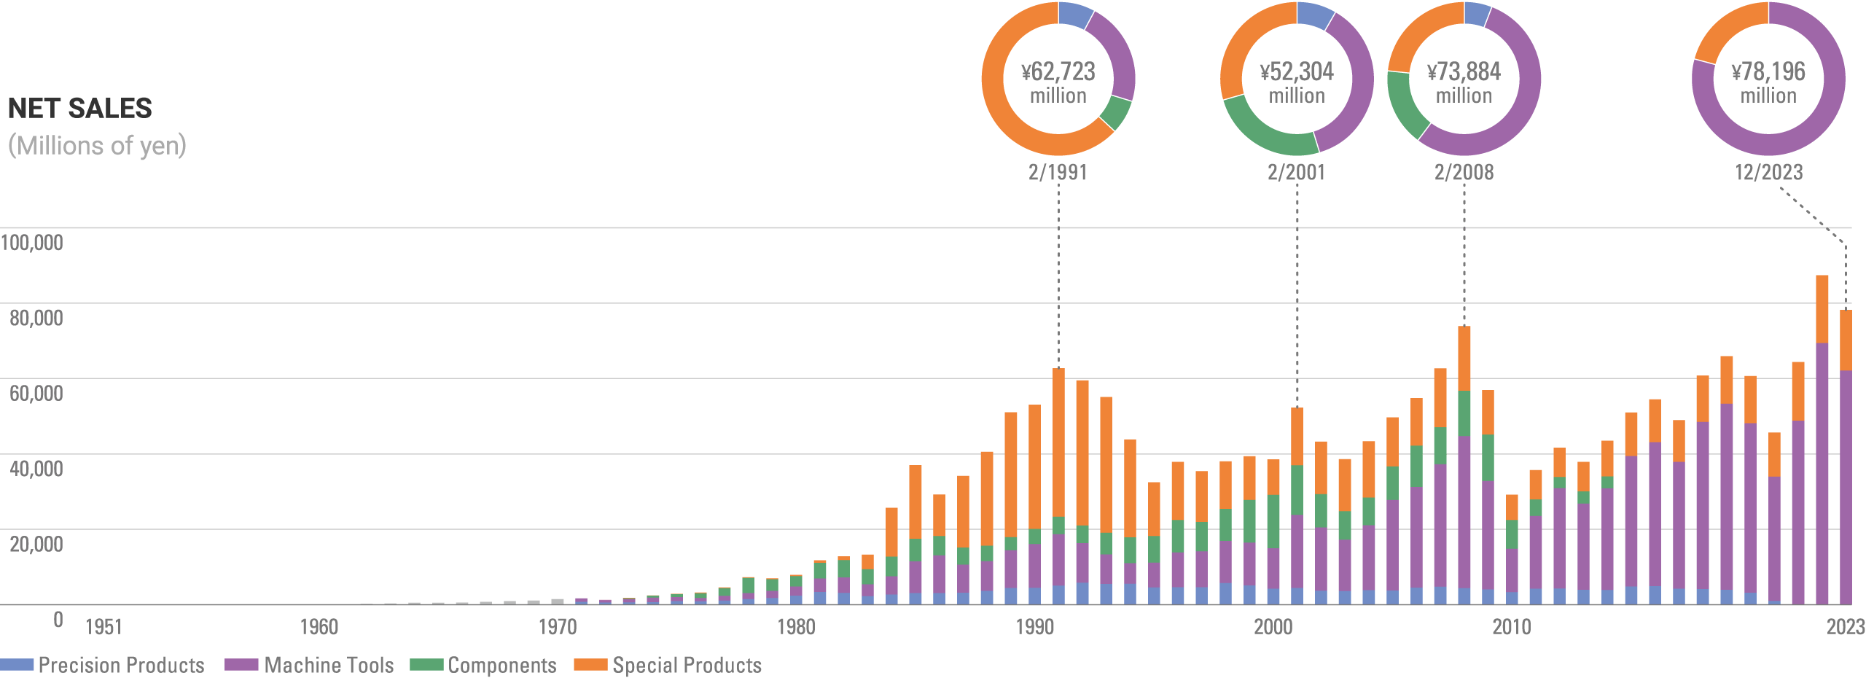Click the 1951 x-axis label
The width and height of the screenshot is (1866, 678).
pyautogui.click(x=104, y=627)
